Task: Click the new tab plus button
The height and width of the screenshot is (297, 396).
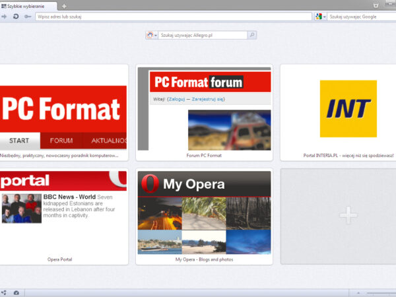Action: (x=64, y=6)
